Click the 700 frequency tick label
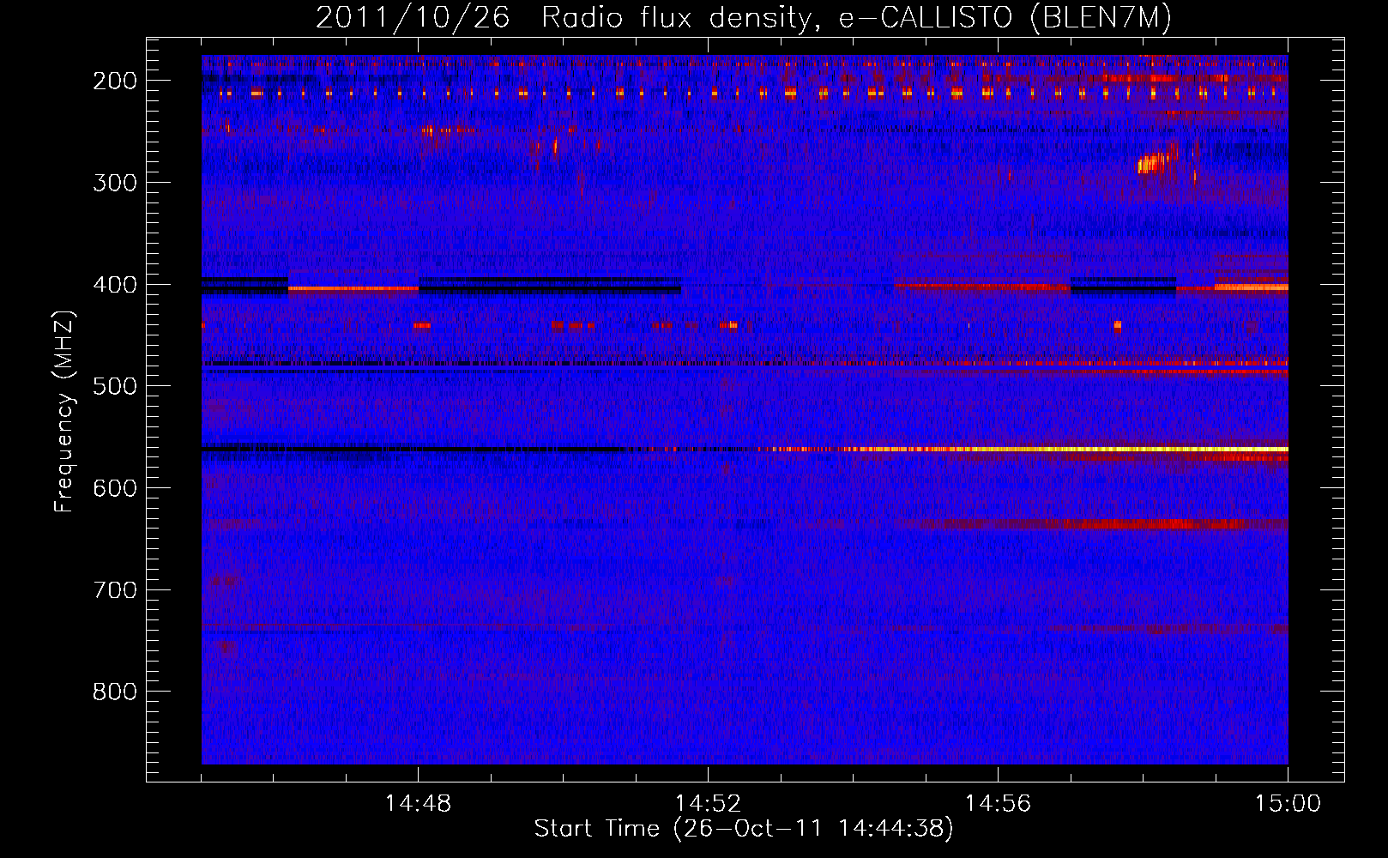1388x858 pixels. [115, 590]
